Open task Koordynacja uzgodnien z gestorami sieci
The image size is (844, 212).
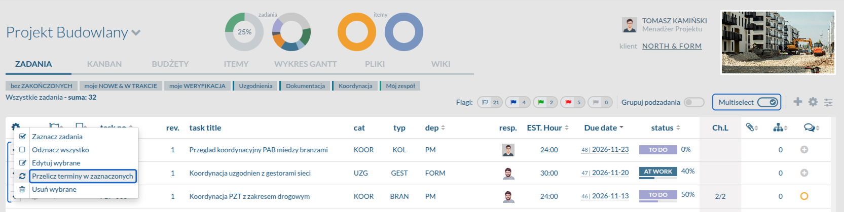pyautogui.click(x=250, y=173)
